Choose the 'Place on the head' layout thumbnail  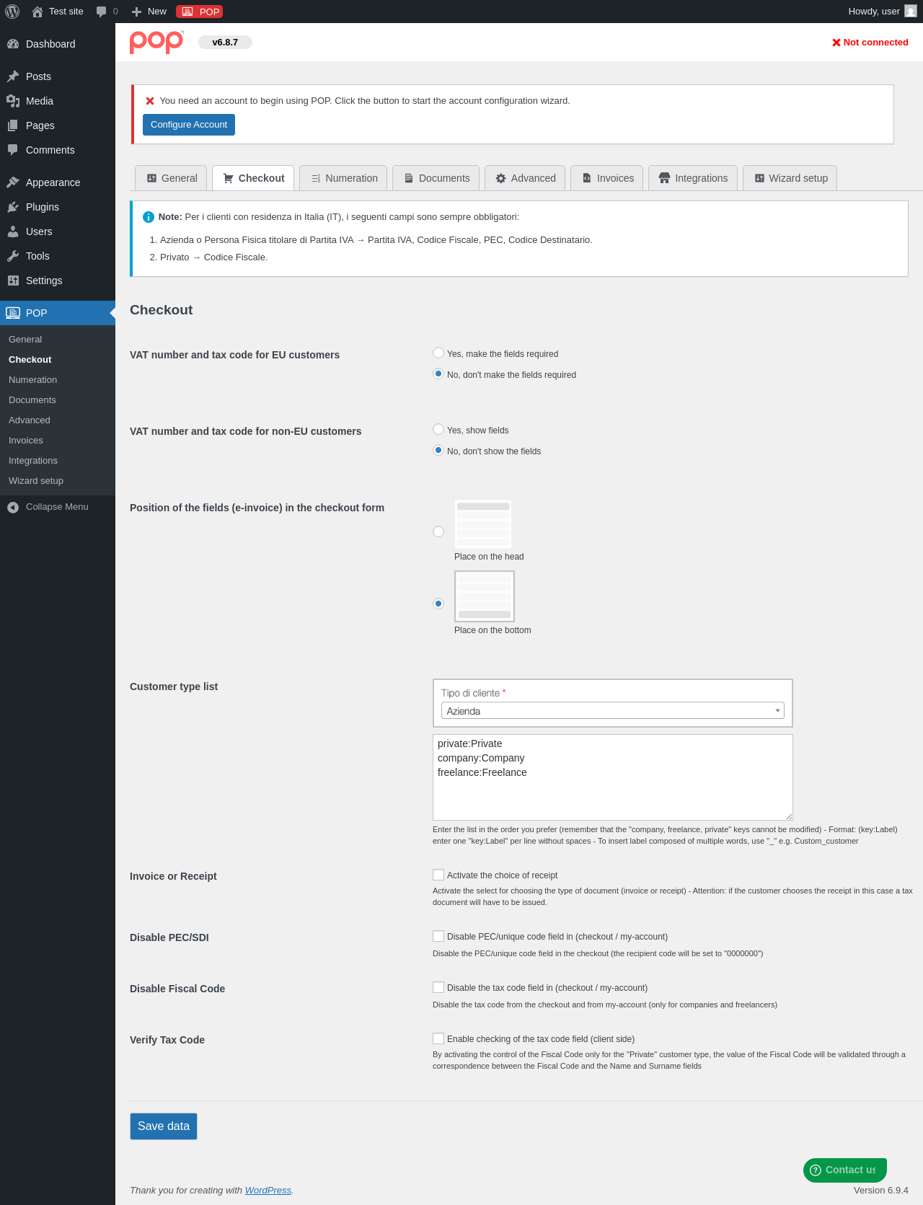[x=483, y=524]
